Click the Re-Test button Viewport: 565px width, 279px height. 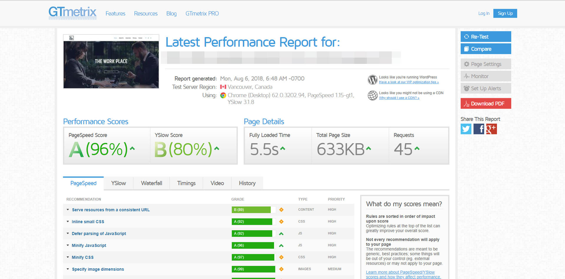coord(486,36)
